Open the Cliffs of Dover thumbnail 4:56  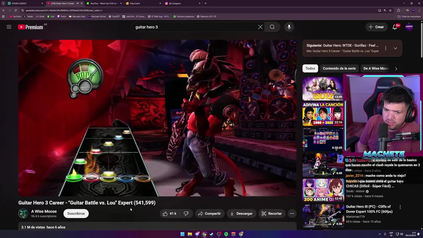click(323, 216)
